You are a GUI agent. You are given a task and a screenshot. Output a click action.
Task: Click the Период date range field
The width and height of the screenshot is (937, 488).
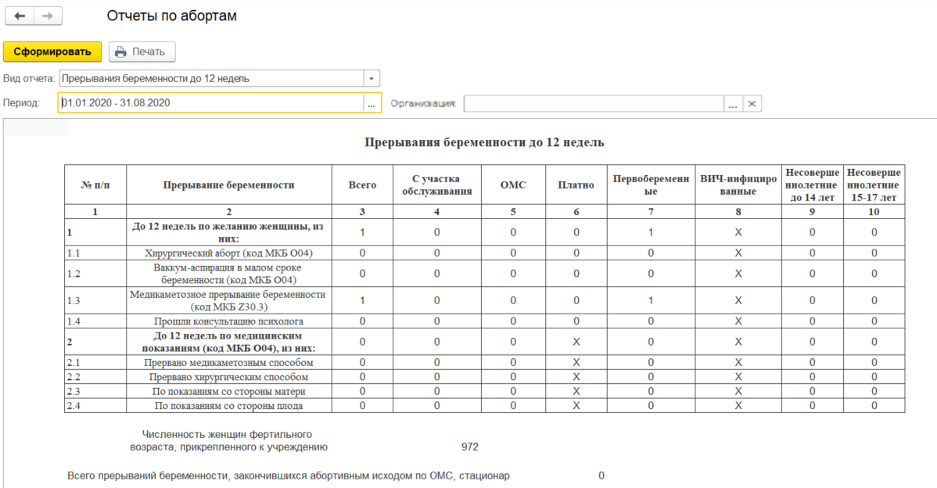point(210,103)
